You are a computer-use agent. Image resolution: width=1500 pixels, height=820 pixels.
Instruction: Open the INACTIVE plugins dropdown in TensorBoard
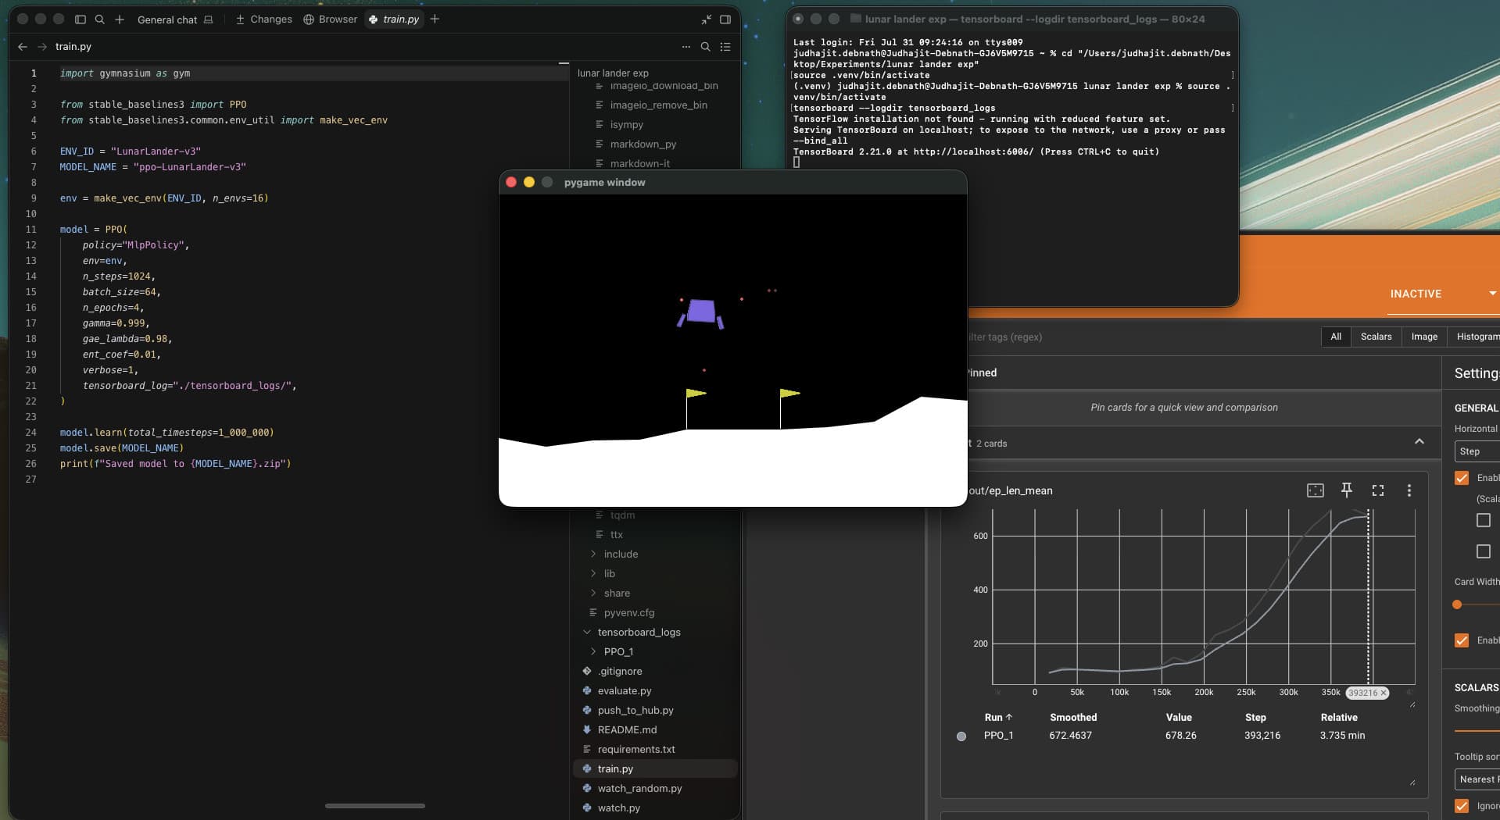click(x=1444, y=294)
